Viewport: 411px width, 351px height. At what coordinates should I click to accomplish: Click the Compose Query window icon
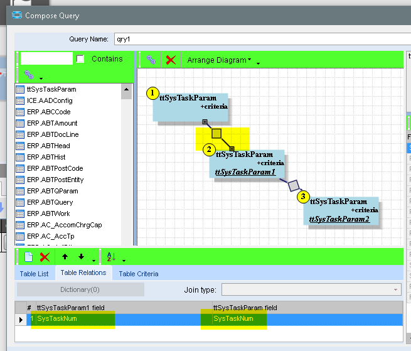(17, 15)
